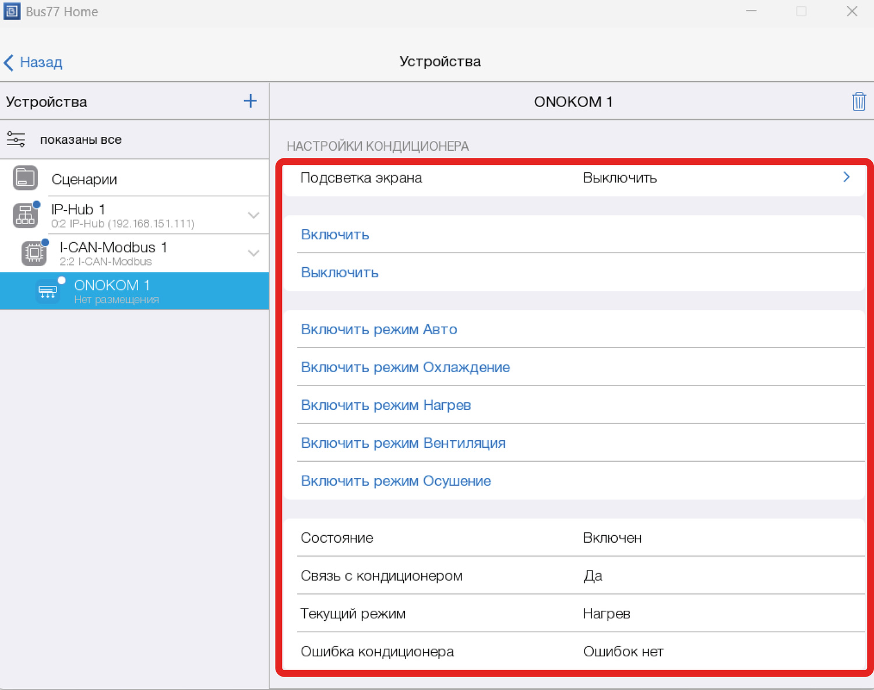Collapse the I-CAN-Modbus 1 chevron
Image resolution: width=874 pixels, height=690 pixels.
tap(253, 253)
